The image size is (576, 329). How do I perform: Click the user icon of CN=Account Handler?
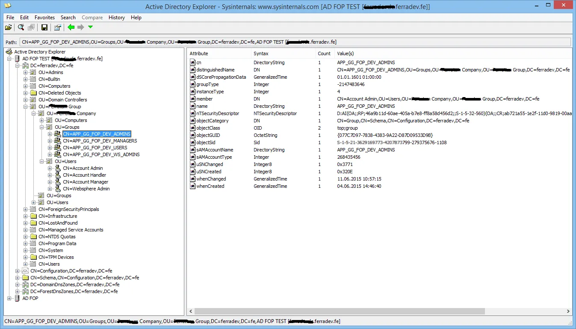coord(58,175)
